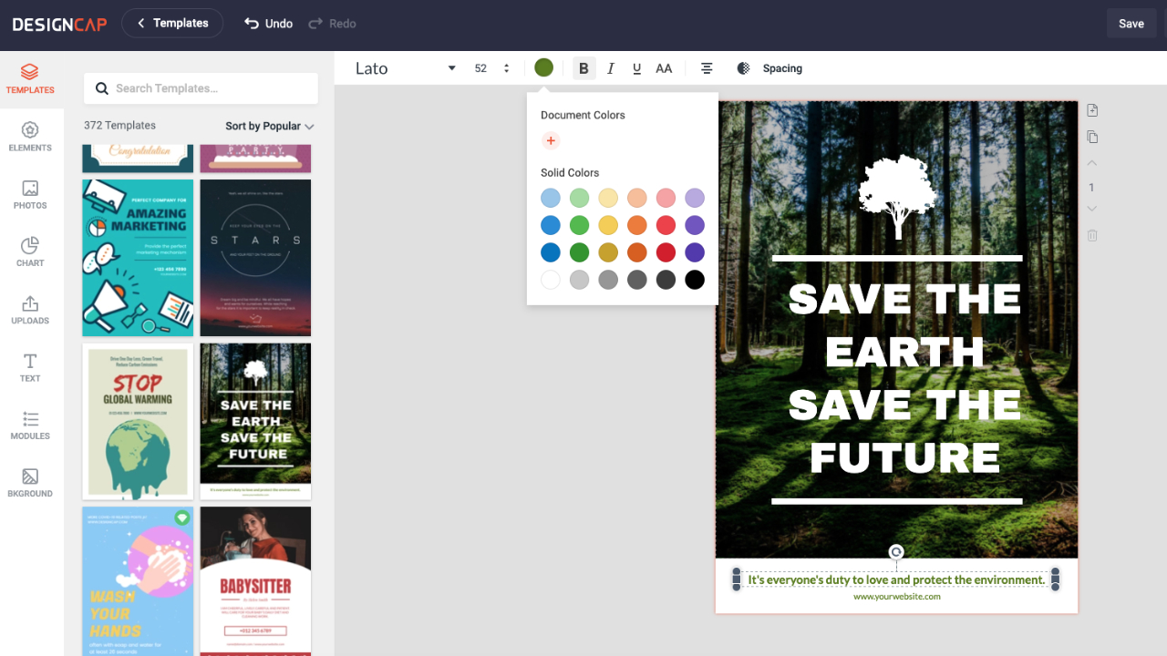The width and height of the screenshot is (1167, 656).
Task: Pick the light gray solid color
Action: tap(580, 280)
